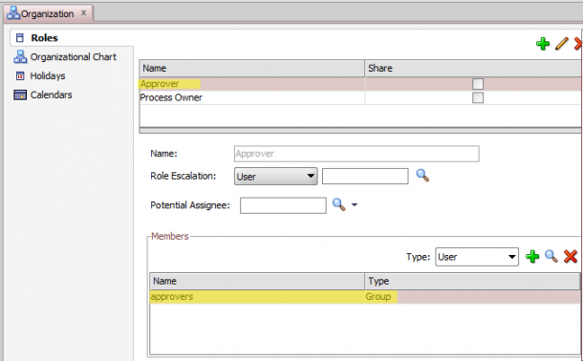Screen dimensions: 583x361
Task: Search Role Escalation user with magnifier
Action: tap(422, 176)
